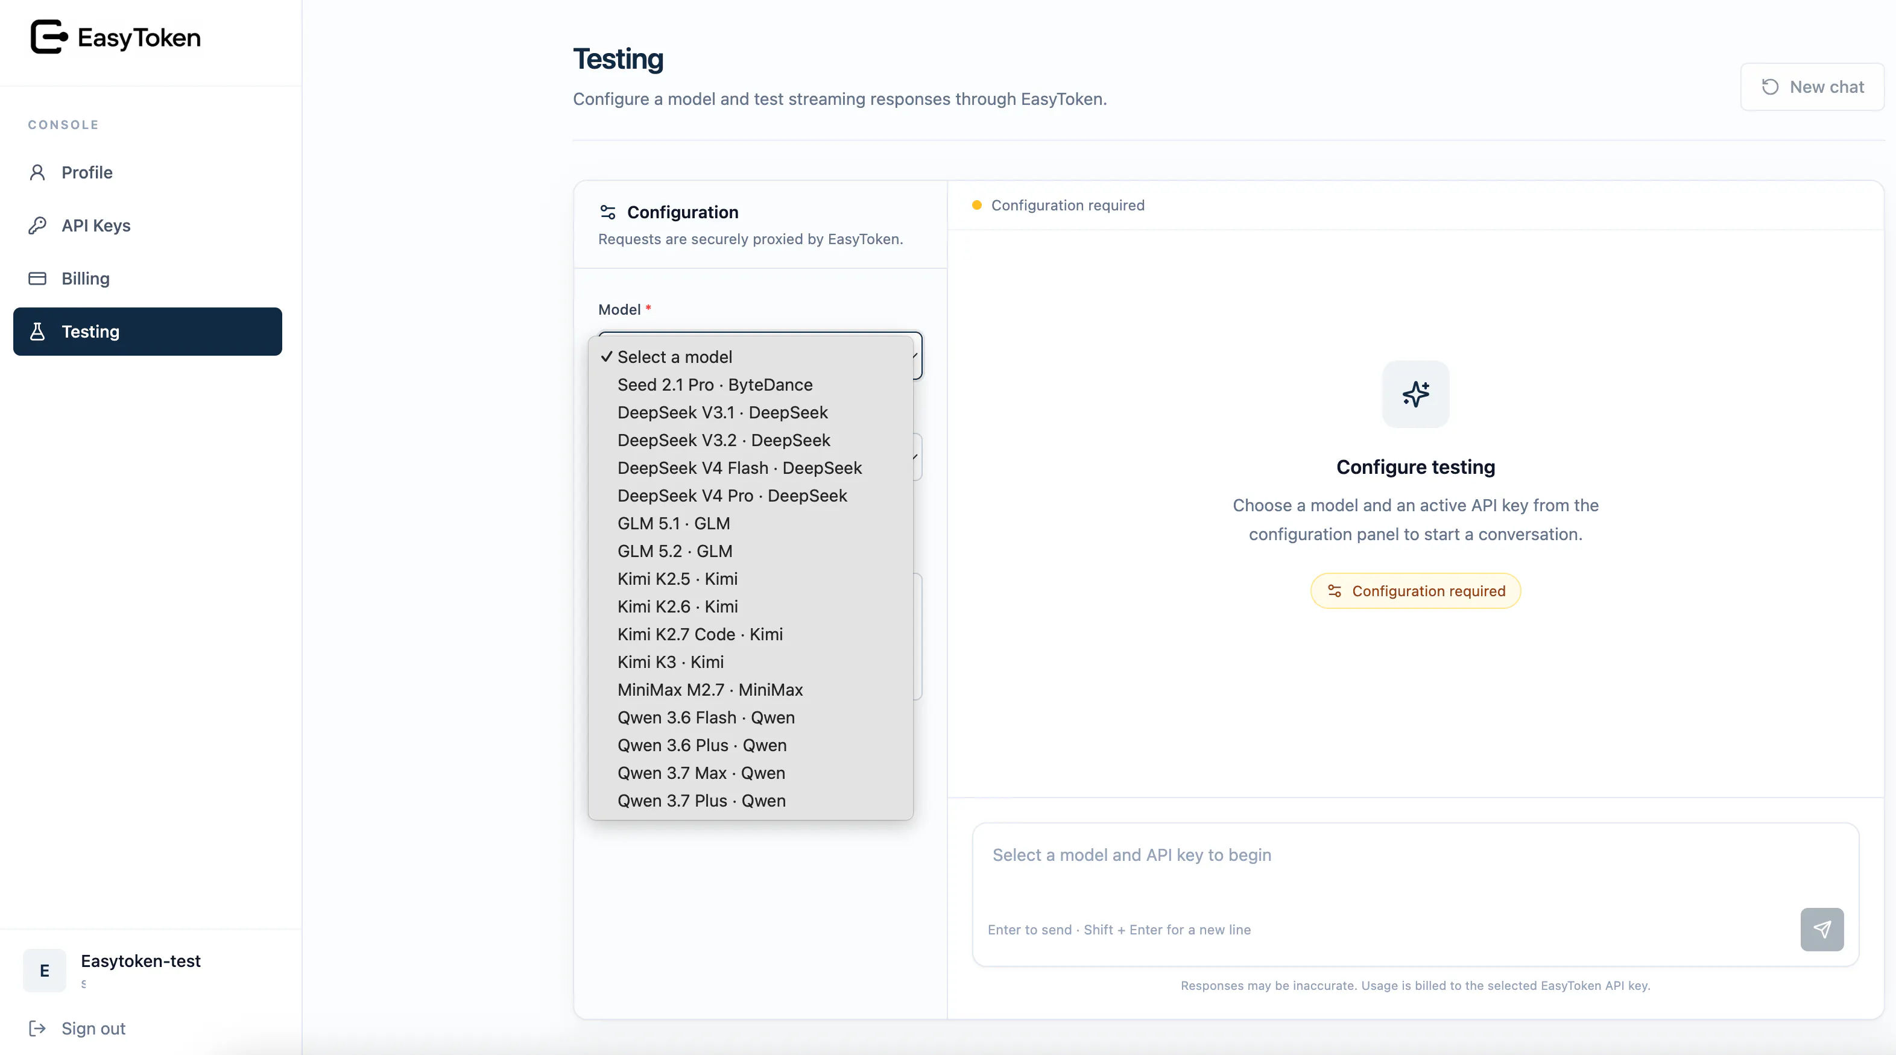Click the sparkle icon above Configure testing
The width and height of the screenshot is (1896, 1055).
(x=1415, y=394)
